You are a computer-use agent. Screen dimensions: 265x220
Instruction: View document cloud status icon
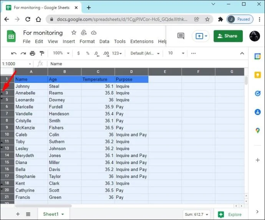tap(94, 33)
